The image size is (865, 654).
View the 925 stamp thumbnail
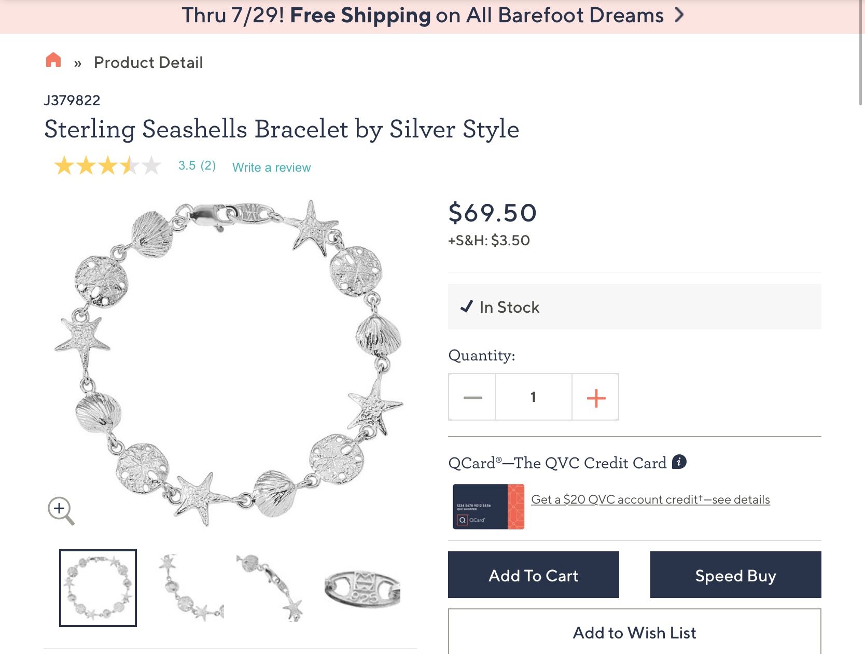pyautogui.click(x=362, y=588)
